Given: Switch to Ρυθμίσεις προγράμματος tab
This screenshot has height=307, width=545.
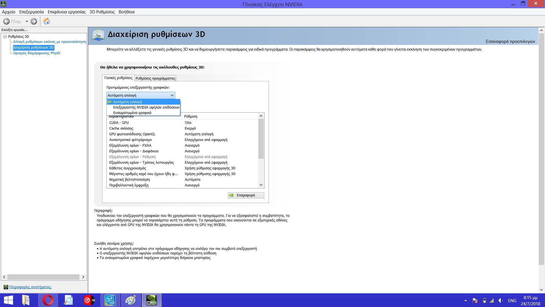Looking at the screenshot, I should [x=155, y=78].
